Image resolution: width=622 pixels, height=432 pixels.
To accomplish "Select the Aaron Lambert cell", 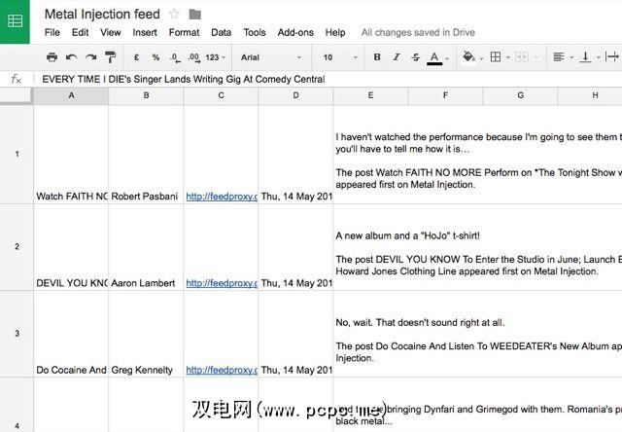I will [146, 247].
